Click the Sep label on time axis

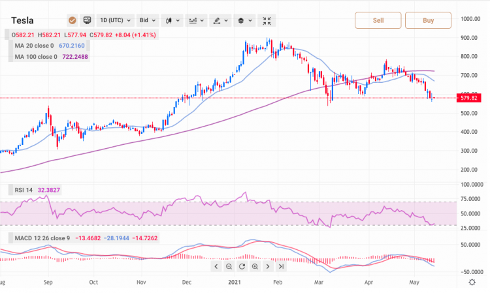(48, 282)
